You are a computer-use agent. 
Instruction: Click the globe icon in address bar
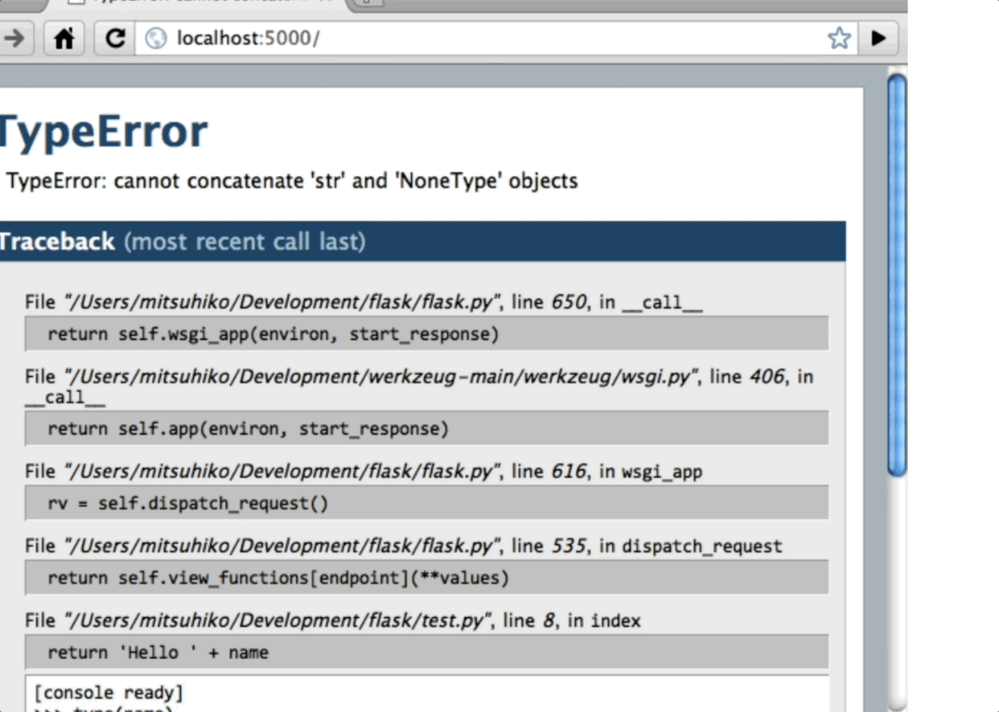pos(155,38)
